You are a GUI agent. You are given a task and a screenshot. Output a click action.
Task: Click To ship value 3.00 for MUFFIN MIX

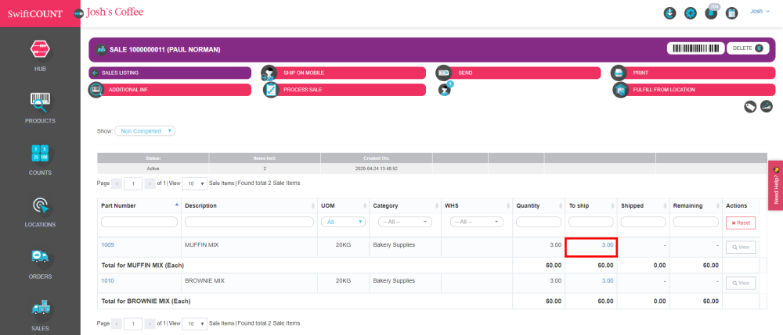tap(608, 245)
